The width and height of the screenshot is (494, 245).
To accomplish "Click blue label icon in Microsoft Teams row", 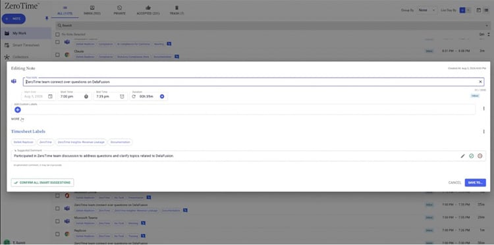I will (144, 223).
